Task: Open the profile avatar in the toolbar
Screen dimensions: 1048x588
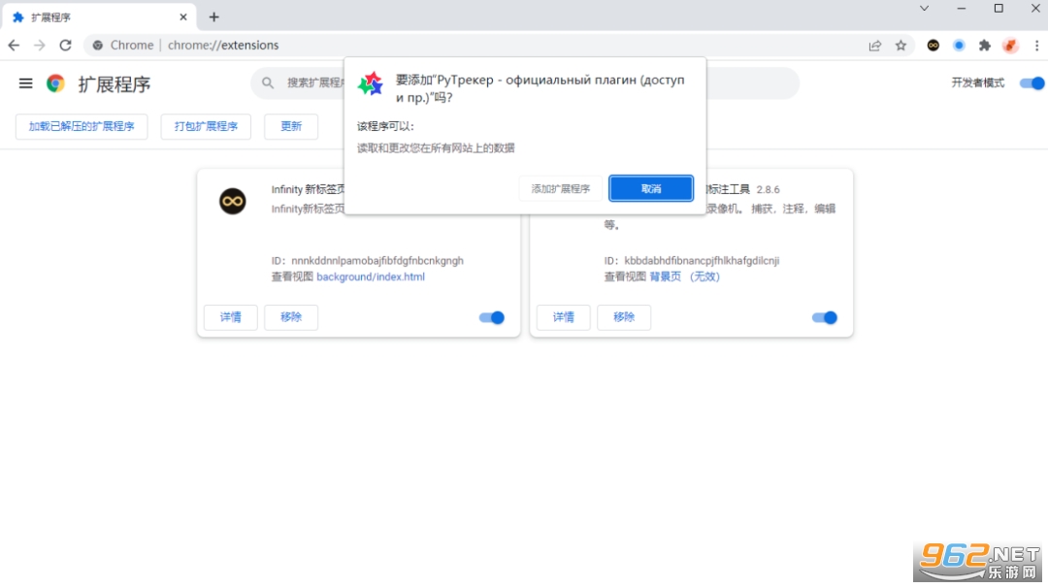Action: pyautogui.click(x=1010, y=46)
